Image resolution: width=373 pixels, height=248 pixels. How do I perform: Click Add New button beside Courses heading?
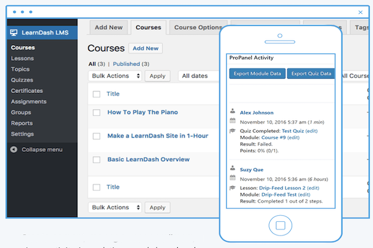pos(145,48)
